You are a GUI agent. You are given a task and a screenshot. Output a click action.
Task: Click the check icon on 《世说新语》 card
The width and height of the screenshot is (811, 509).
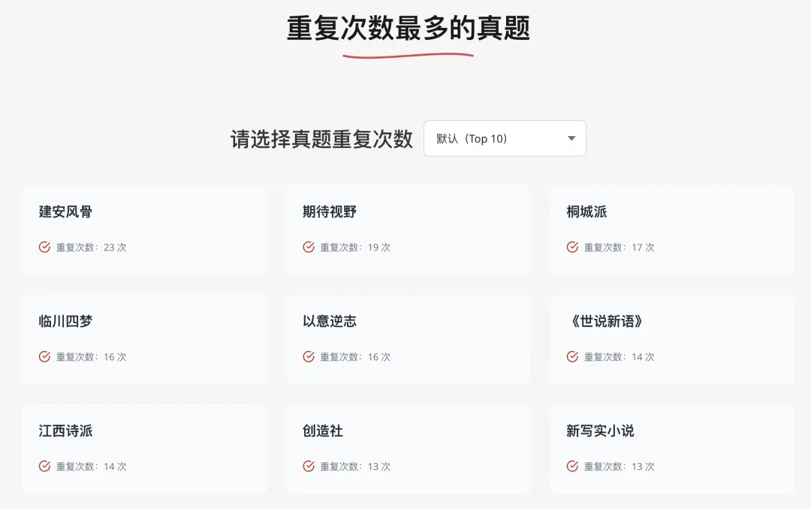[x=571, y=356]
